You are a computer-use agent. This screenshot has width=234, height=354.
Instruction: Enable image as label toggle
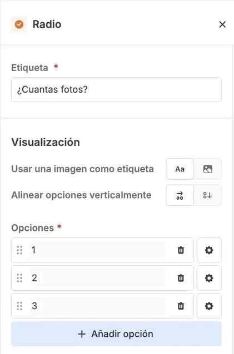click(207, 169)
